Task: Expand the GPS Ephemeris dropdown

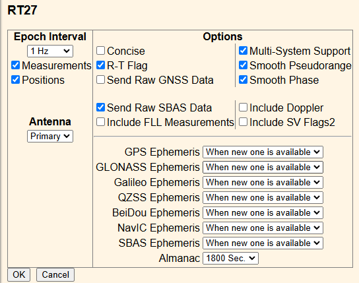Action: (263, 152)
